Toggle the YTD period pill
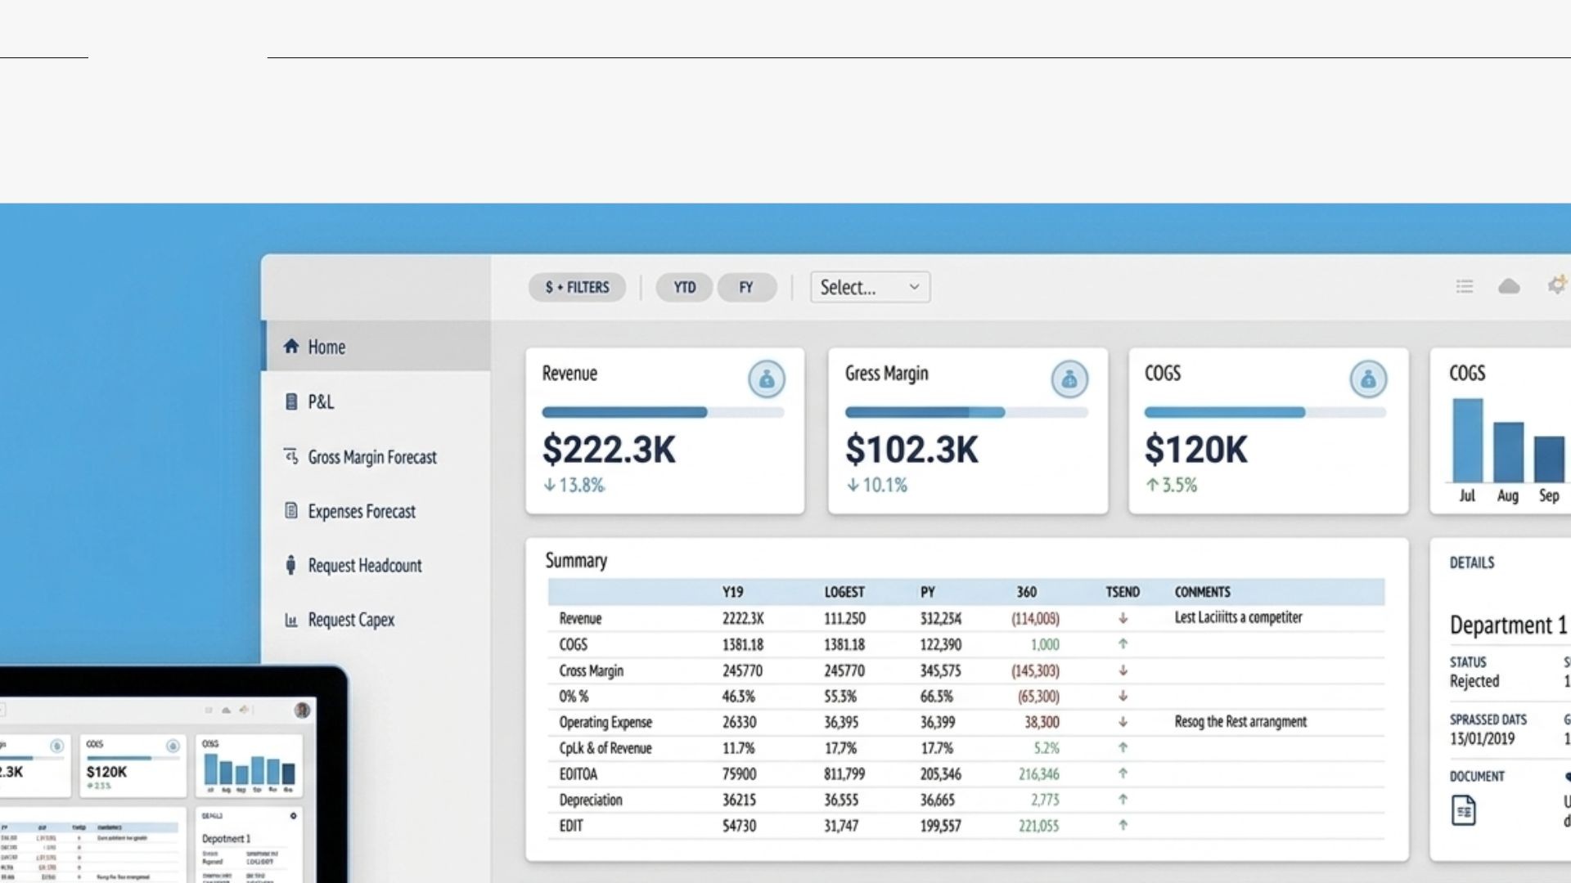 [x=684, y=288]
